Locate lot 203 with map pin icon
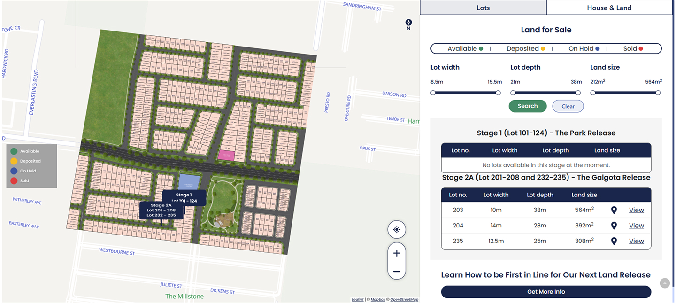Screen dimensions: 676x305 614,210
